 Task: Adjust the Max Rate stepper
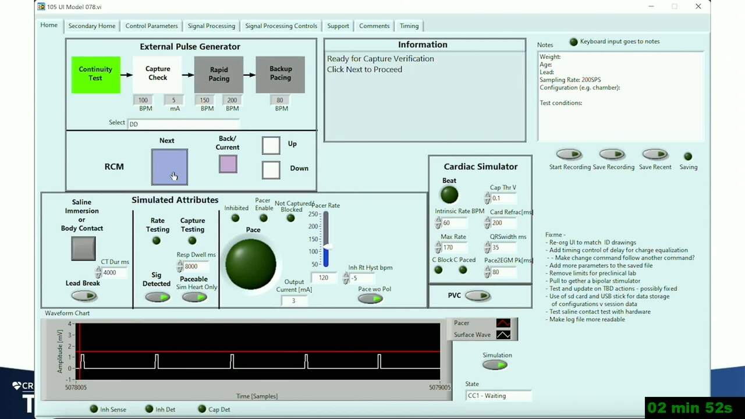438,247
